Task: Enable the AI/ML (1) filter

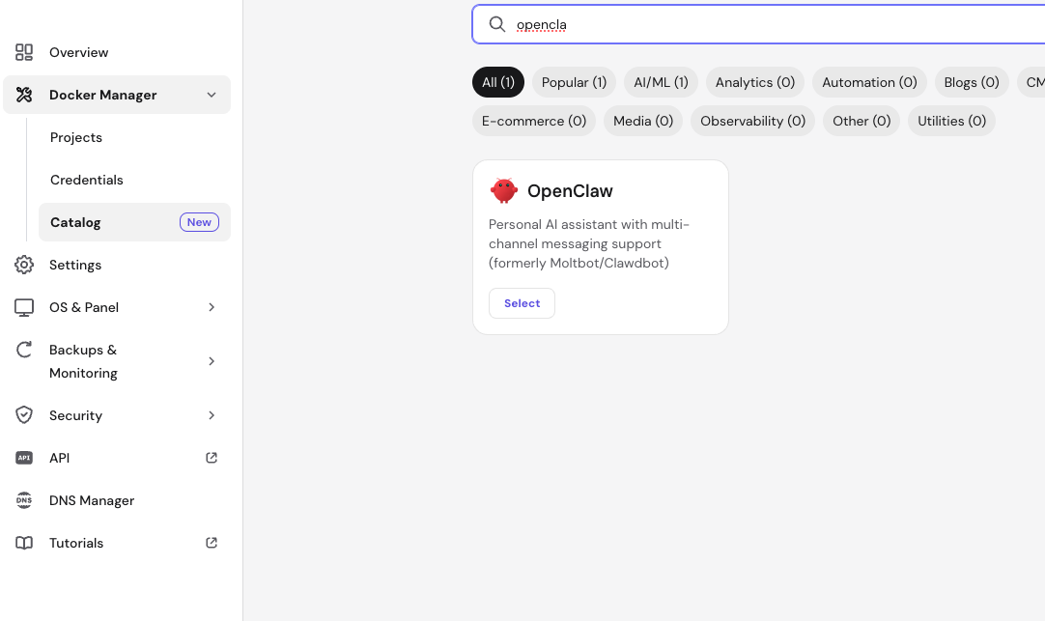Action: click(x=661, y=82)
